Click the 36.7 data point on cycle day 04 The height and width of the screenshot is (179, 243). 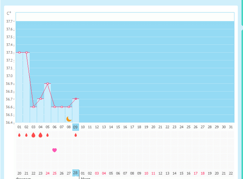point(40,99)
